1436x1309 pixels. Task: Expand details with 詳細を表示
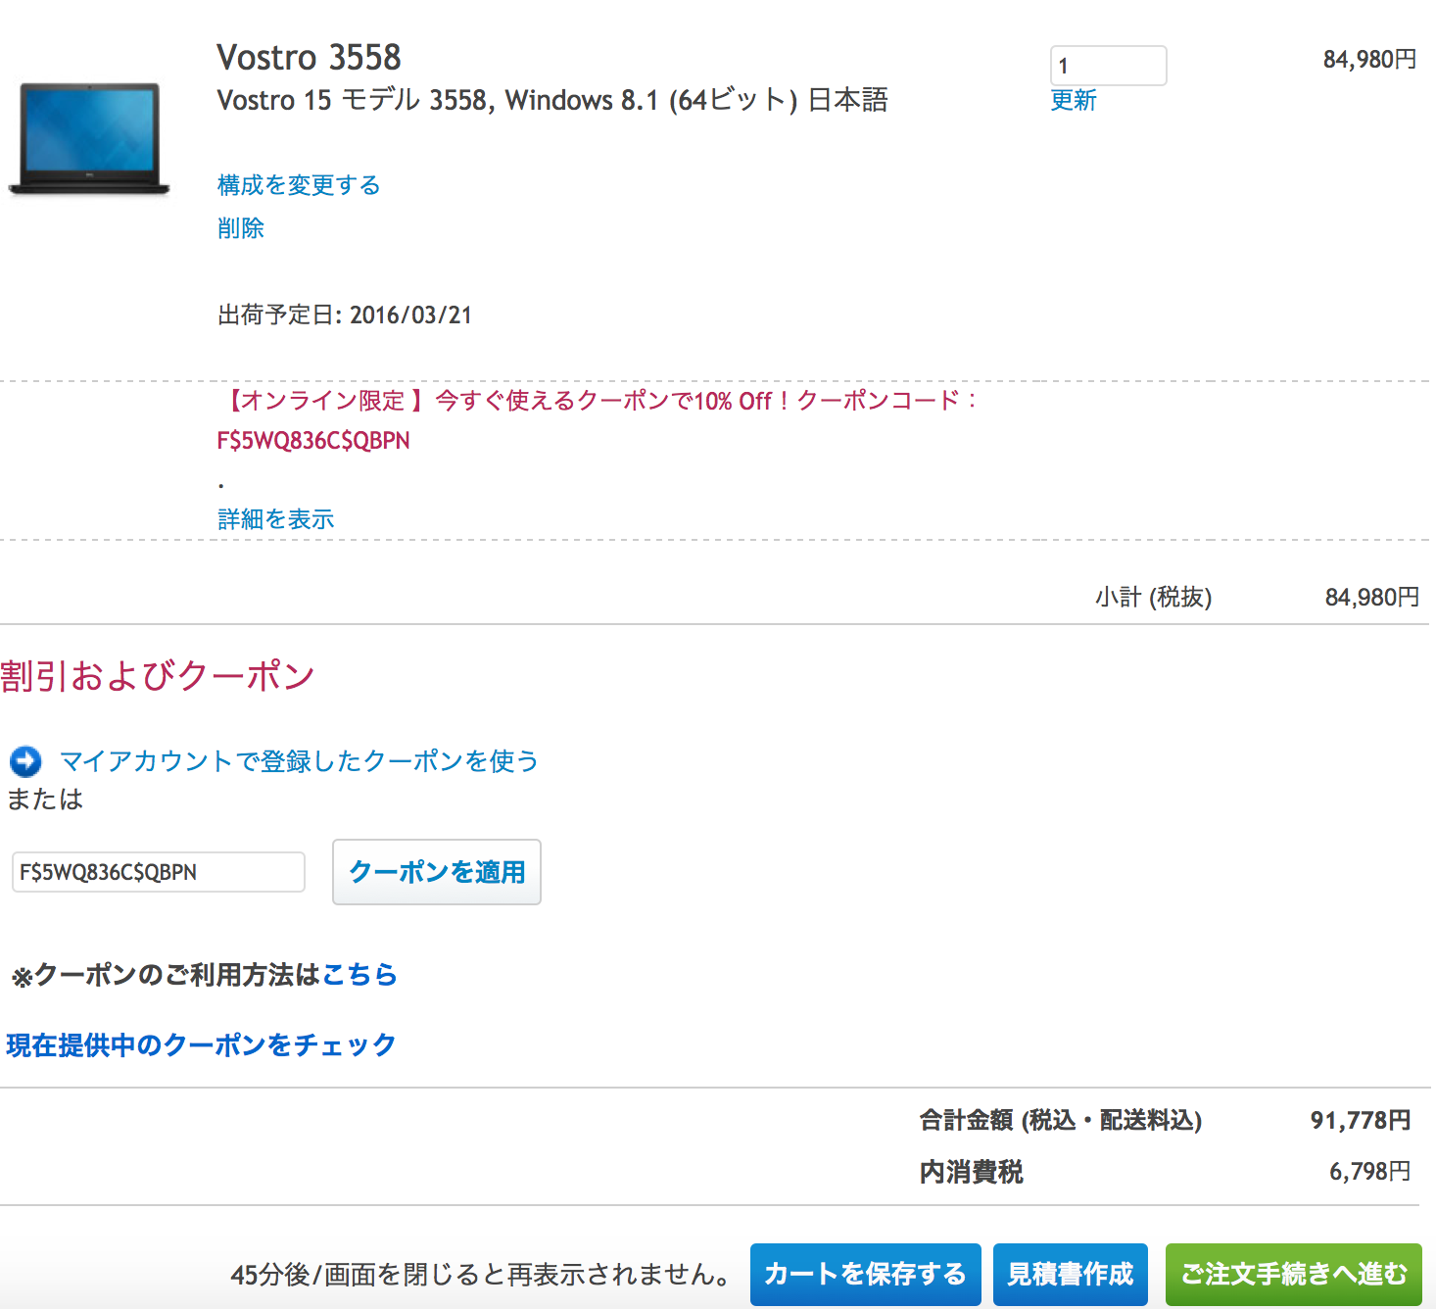276,519
